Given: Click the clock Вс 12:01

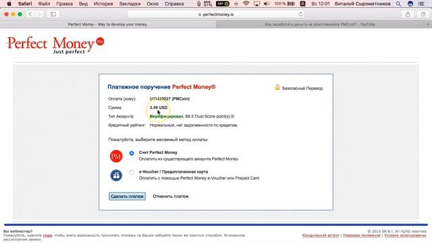Looking at the screenshot, I should 321,4.
